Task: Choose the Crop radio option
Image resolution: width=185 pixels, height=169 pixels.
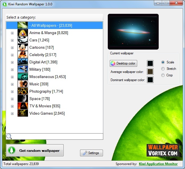Action: point(163,75)
